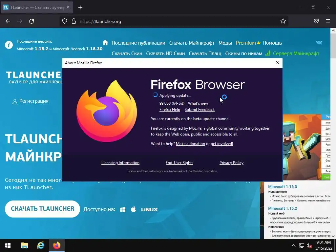The width and height of the screenshot is (336, 252).
Task: Open tracking protection shield icon
Action: [x=65, y=21]
